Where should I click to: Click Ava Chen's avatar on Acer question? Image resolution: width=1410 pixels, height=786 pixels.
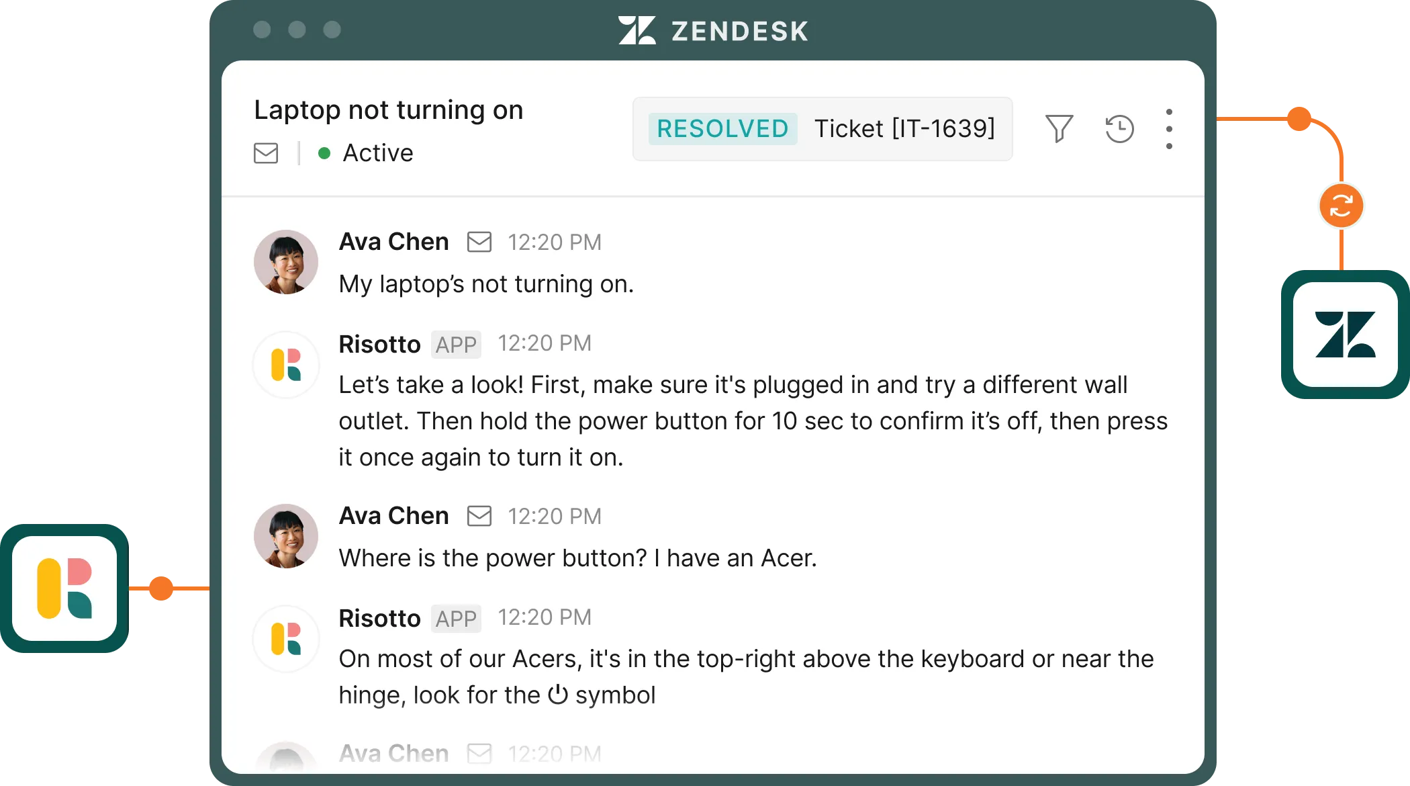[286, 536]
